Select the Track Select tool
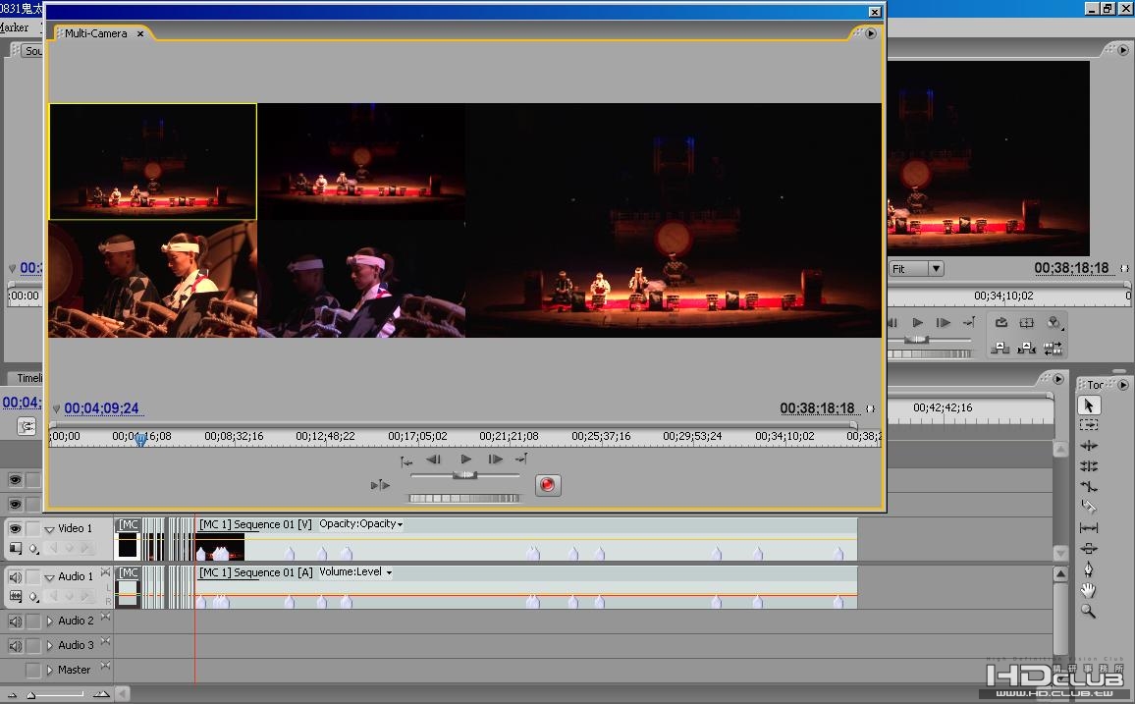This screenshot has width=1135, height=704. 1089,425
